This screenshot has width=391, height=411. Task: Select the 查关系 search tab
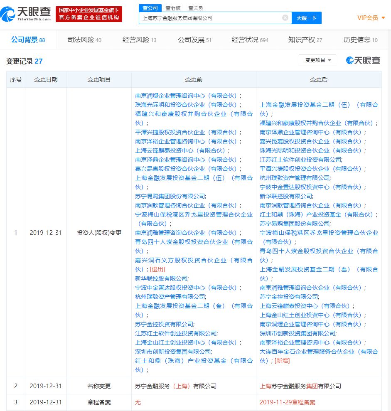pyautogui.click(x=196, y=8)
